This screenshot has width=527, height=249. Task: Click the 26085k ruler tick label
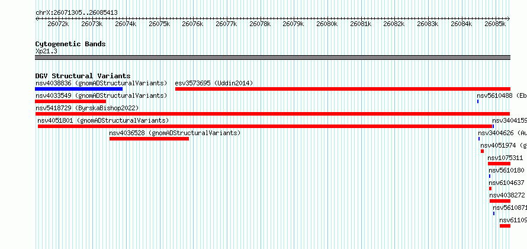495,24
